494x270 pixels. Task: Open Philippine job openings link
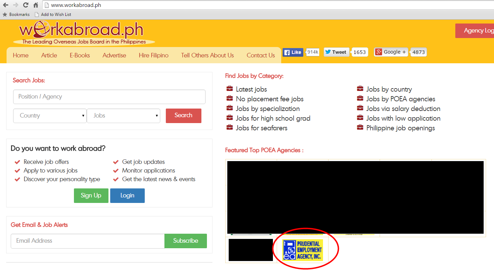pos(401,128)
